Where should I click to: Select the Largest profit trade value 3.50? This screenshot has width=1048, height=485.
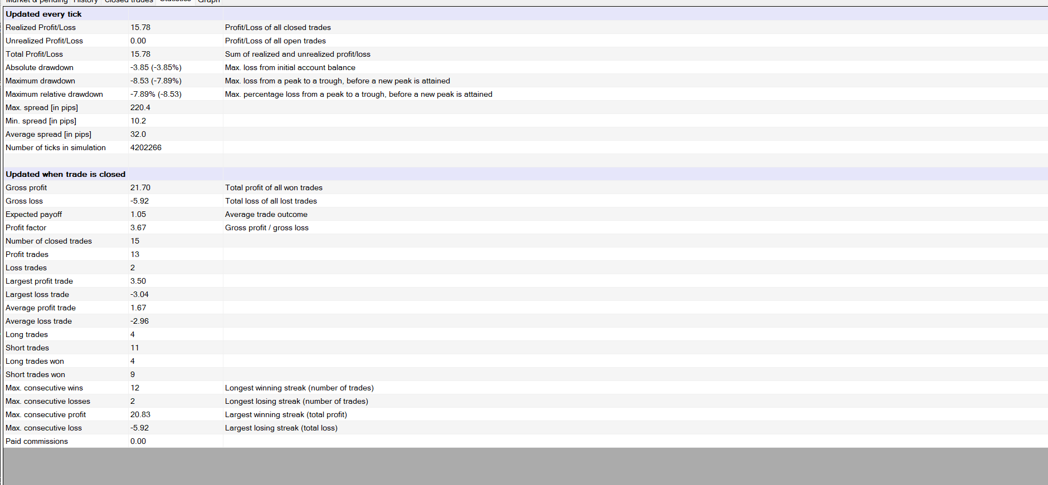138,281
